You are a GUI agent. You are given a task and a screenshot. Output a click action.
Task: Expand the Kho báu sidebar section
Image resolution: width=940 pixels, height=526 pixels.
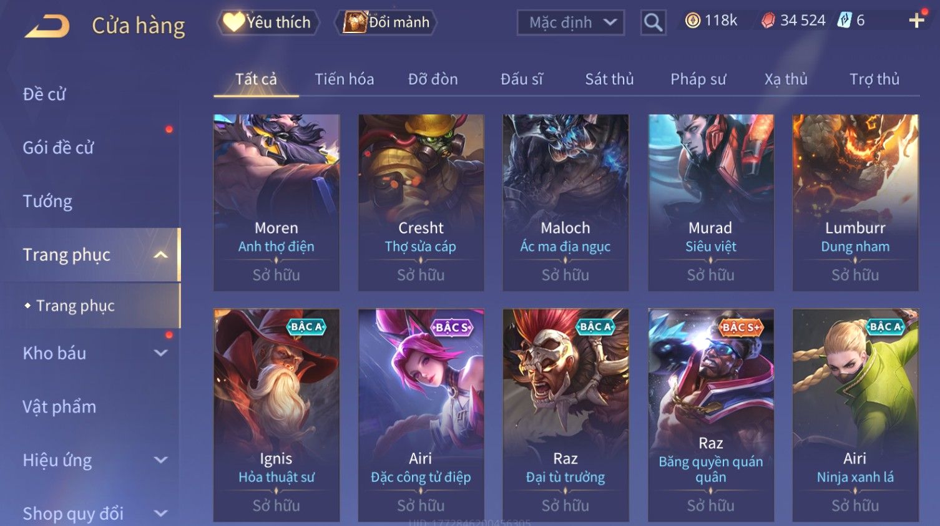(x=160, y=353)
